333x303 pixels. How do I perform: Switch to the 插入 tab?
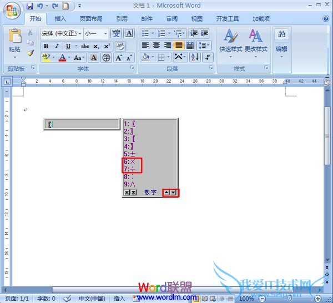(60, 18)
